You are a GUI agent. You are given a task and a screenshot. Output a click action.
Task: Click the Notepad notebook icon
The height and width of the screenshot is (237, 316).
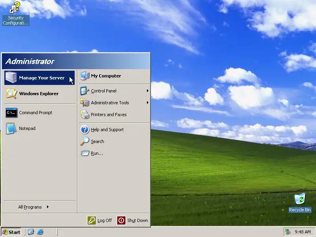[11, 128]
